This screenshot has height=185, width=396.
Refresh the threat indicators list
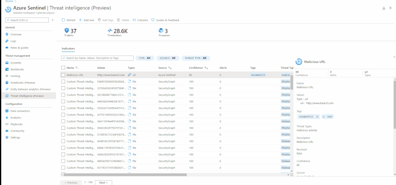point(69,20)
